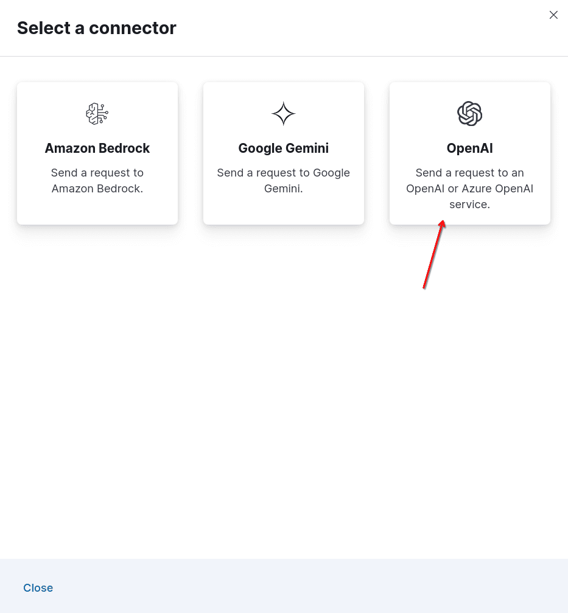The height and width of the screenshot is (613, 568).
Task: Select the OpenAI connector card
Action: click(x=469, y=153)
